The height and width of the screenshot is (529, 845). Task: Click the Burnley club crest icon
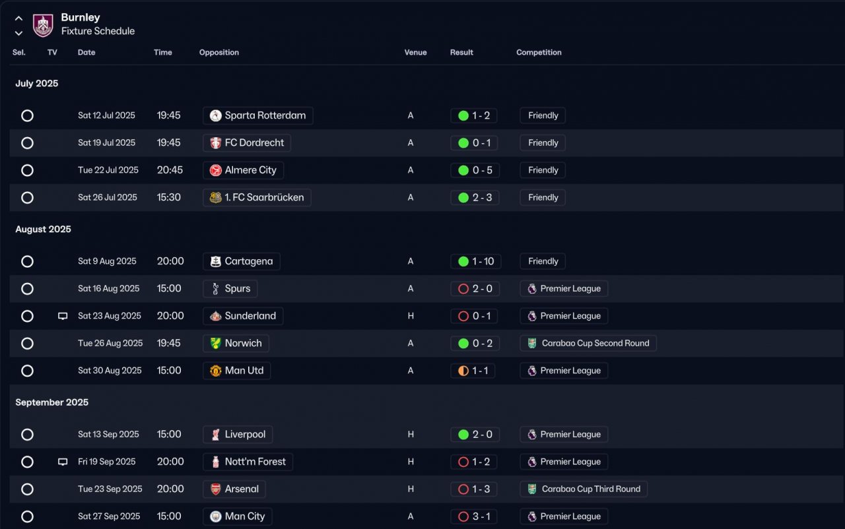[x=43, y=24]
